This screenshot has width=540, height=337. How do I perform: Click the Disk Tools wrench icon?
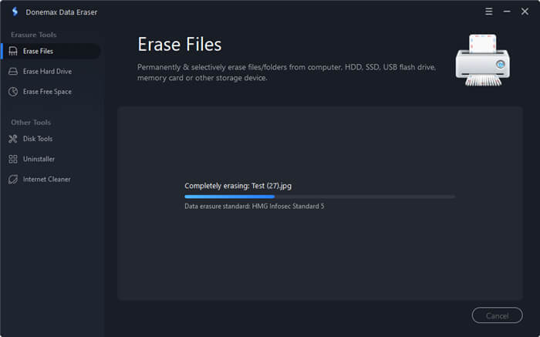[x=13, y=139]
